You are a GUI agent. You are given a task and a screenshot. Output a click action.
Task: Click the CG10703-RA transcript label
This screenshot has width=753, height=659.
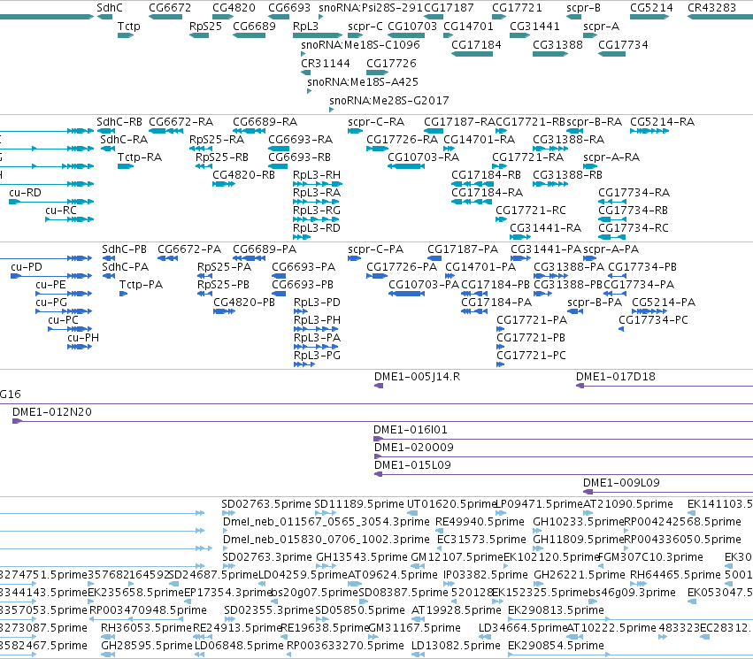(424, 157)
